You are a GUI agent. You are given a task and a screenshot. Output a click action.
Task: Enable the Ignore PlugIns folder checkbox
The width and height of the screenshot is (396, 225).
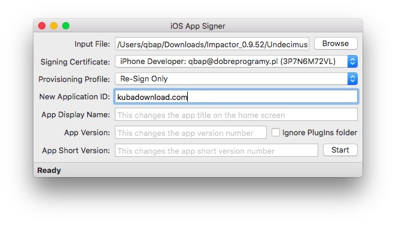pos(276,132)
